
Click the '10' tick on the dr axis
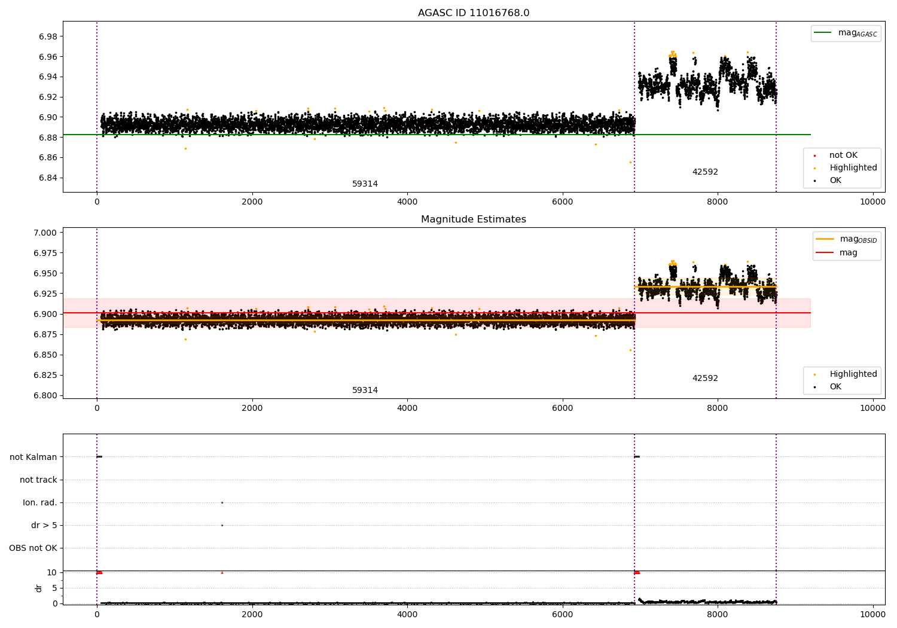53,573
